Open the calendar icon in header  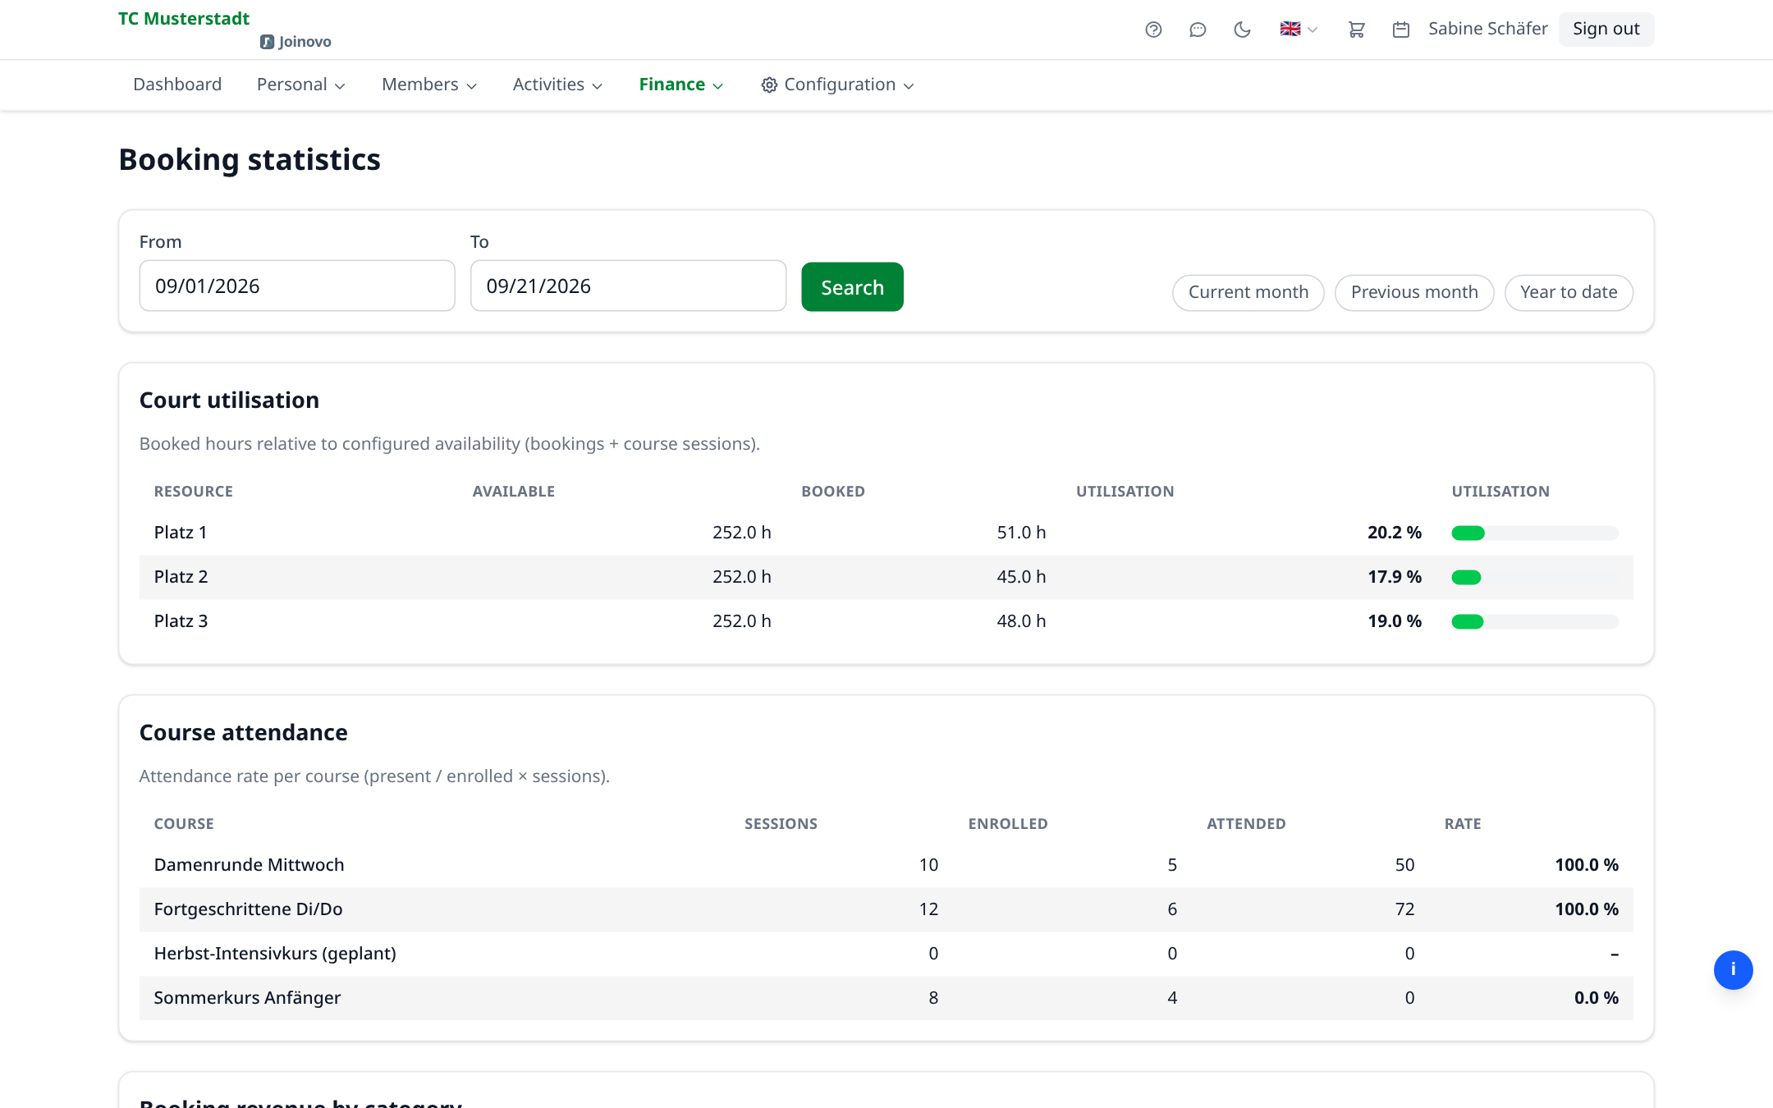[x=1401, y=30]
